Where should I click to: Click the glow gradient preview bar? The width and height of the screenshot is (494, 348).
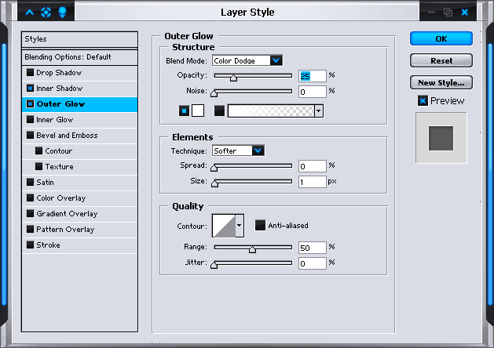(271, 111)
